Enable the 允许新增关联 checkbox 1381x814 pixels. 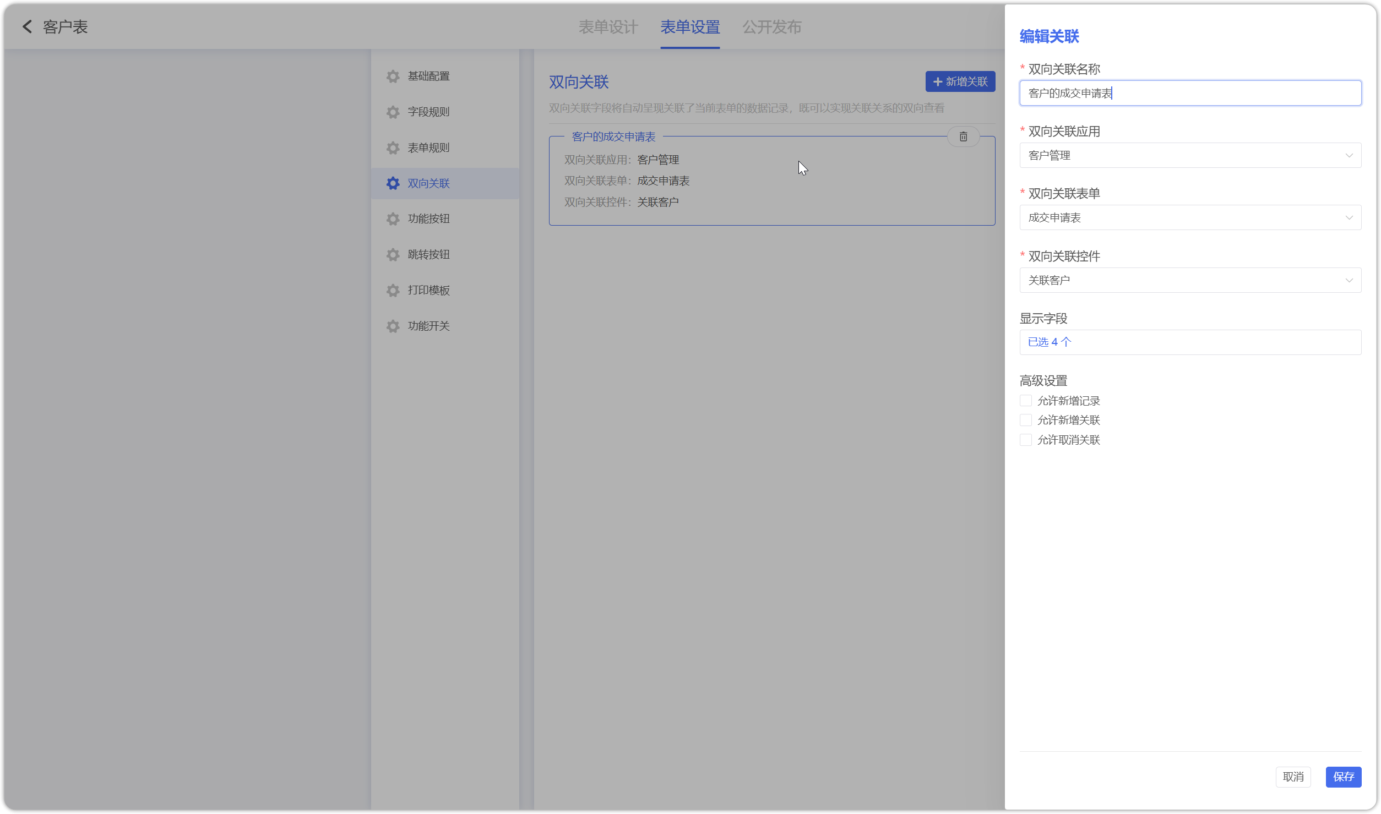(x=1025, y=420)
